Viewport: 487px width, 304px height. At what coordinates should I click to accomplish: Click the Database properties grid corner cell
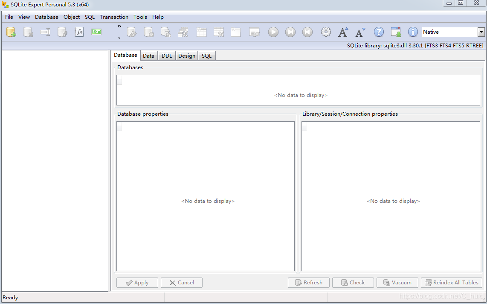click(119, 127)
